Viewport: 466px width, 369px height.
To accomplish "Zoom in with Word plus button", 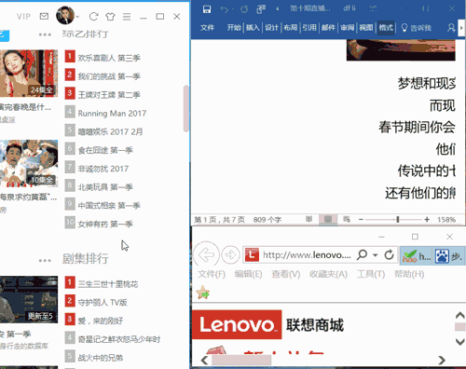I will [427, 220].
